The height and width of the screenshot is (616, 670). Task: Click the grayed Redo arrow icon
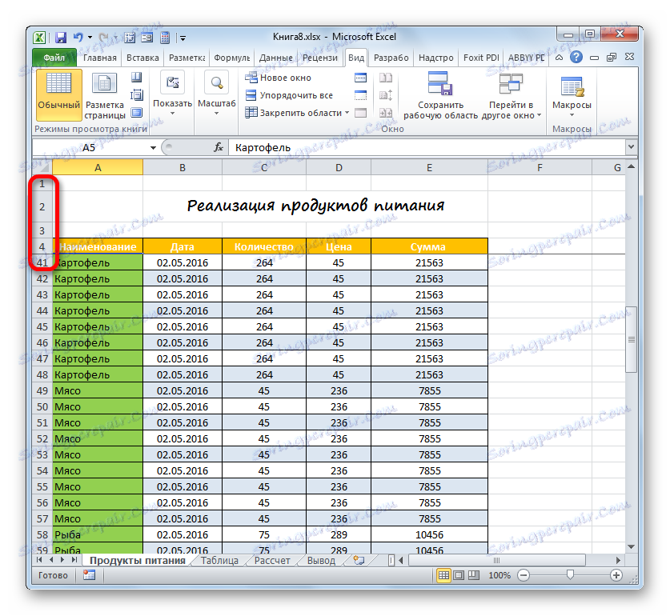[x=103, y=38]
